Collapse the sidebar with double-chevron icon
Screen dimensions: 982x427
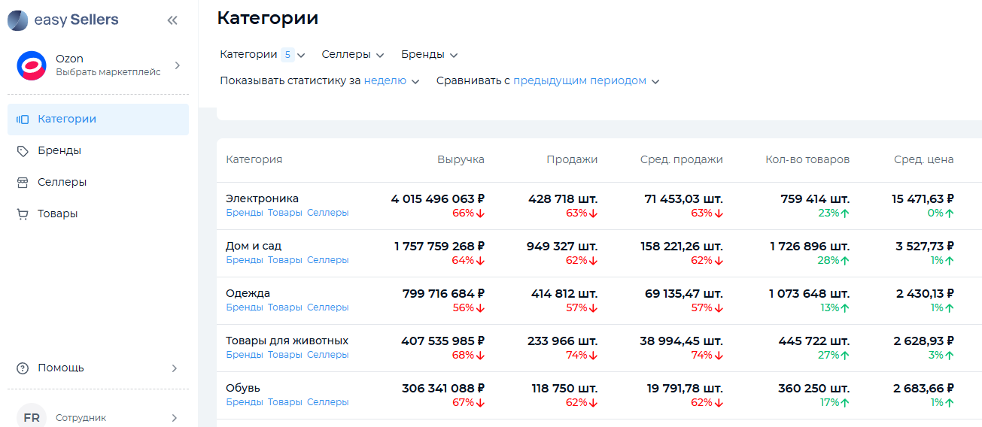[x=172, y=20]
